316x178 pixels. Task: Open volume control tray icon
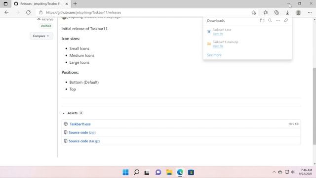[293, 172]
